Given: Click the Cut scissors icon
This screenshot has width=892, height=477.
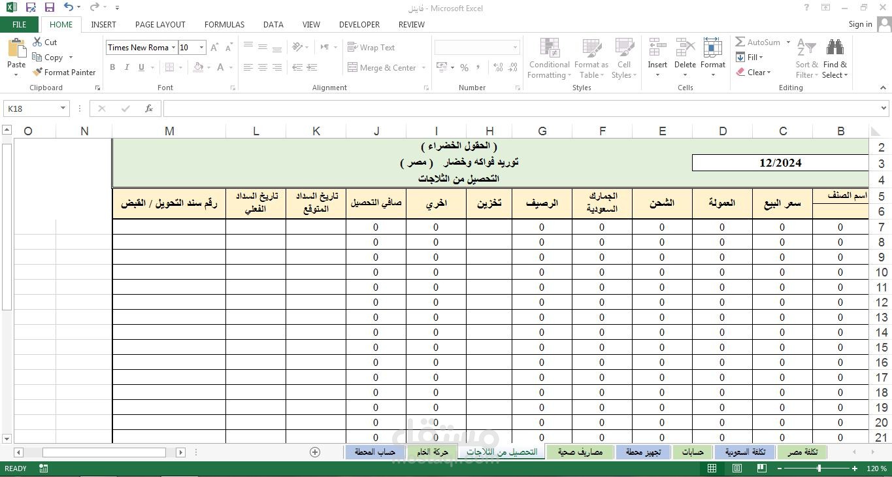Looking at the screenshot, I should (x=37, y=42).
